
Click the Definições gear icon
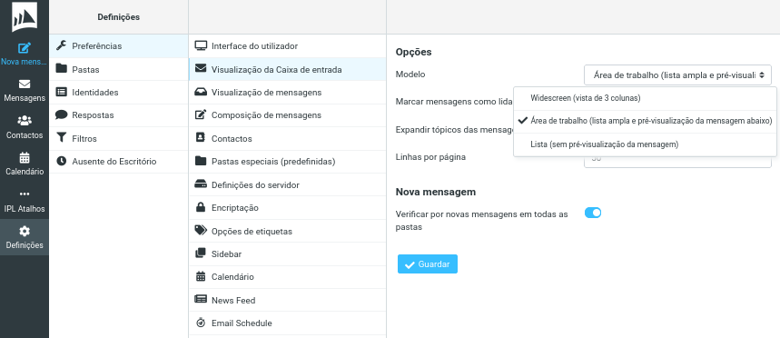(24, 231)
